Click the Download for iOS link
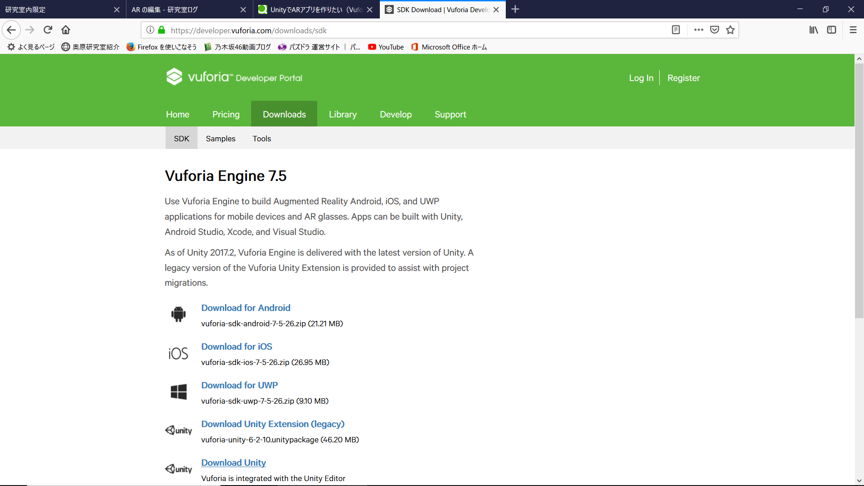864x486 pixels. pos(237,346)
